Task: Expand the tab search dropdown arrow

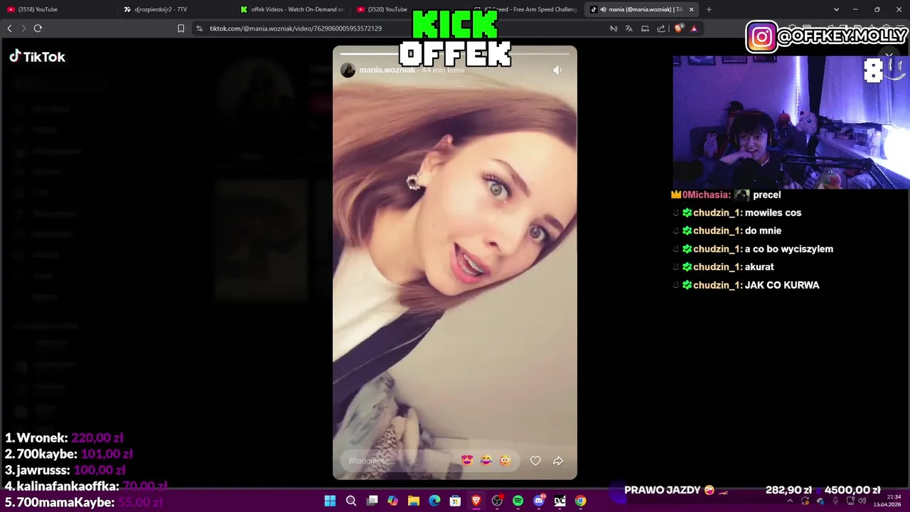Action: click(836, 9)
